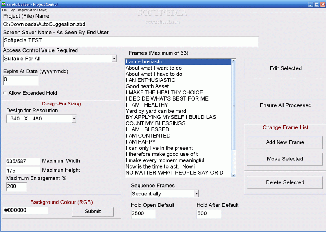326x232 pixels.
Task: Select frame 'Yard by yard can be hard.'
Action: [x=178, y=111]
